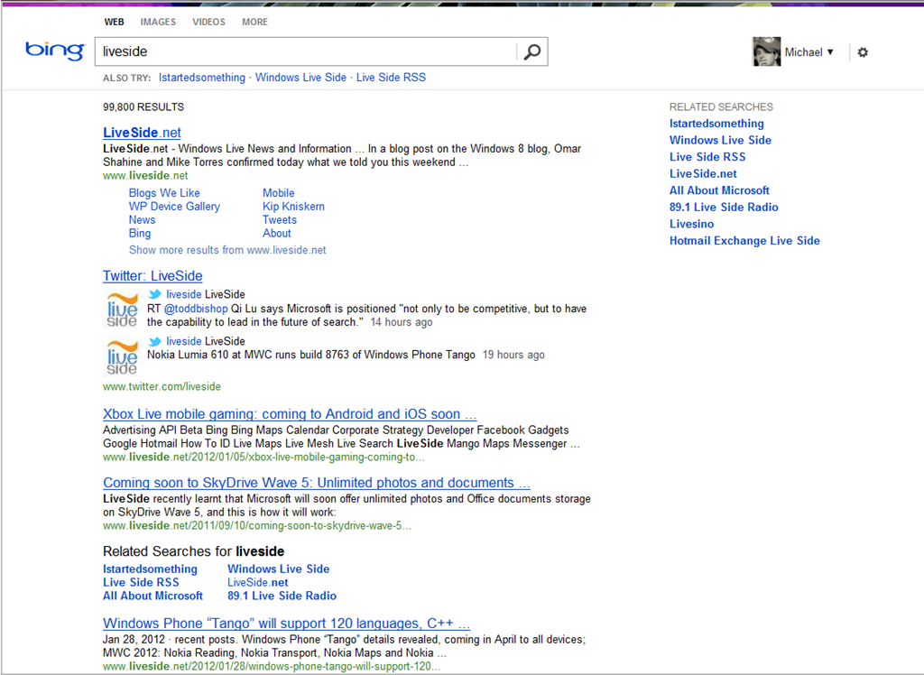
Task: Click the Twitter bird icon on the Qi Lu tweet
Action: (x=155, y=294)
